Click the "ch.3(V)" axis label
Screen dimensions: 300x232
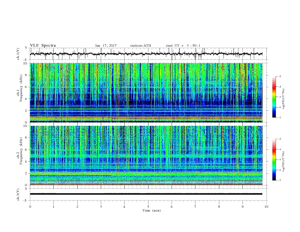(18, 194)
